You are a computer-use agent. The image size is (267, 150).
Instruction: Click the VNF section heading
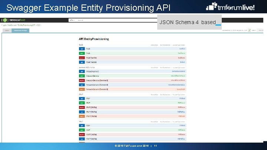[81, 121]
